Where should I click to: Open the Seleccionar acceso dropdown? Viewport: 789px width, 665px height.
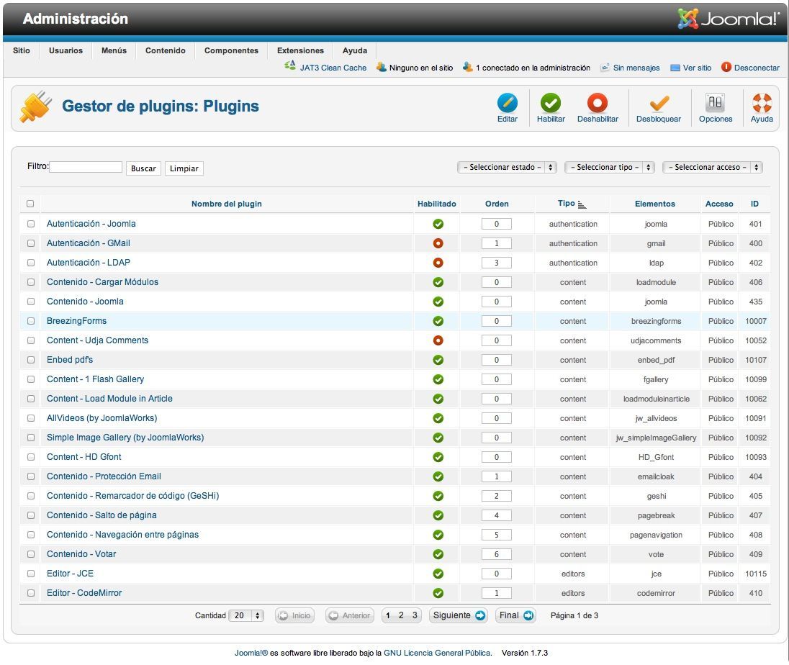(713, 167)
